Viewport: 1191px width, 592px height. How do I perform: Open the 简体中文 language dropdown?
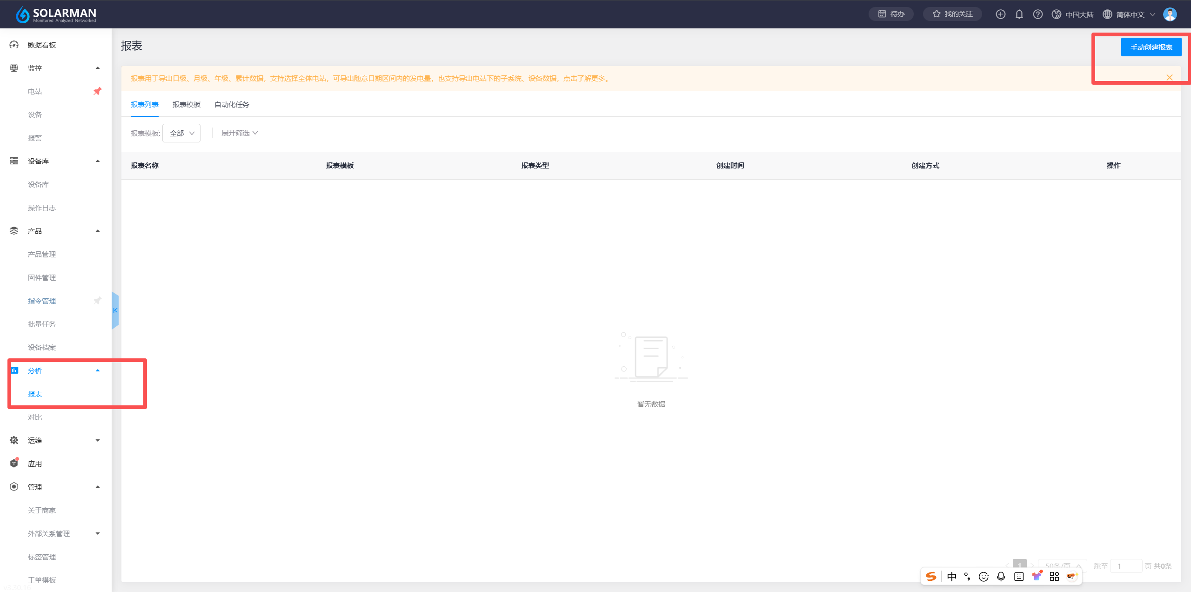coord(1130,14)
